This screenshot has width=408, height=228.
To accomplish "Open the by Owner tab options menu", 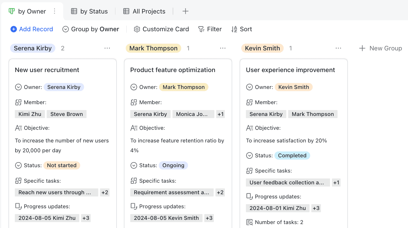I will coord(55,11).
